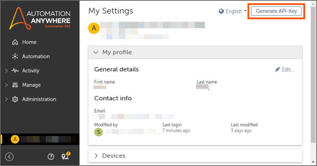The width and height of the screenshot is (317, 166).
Task: Click the vertical scrollbar thumb
Action: 313,74
